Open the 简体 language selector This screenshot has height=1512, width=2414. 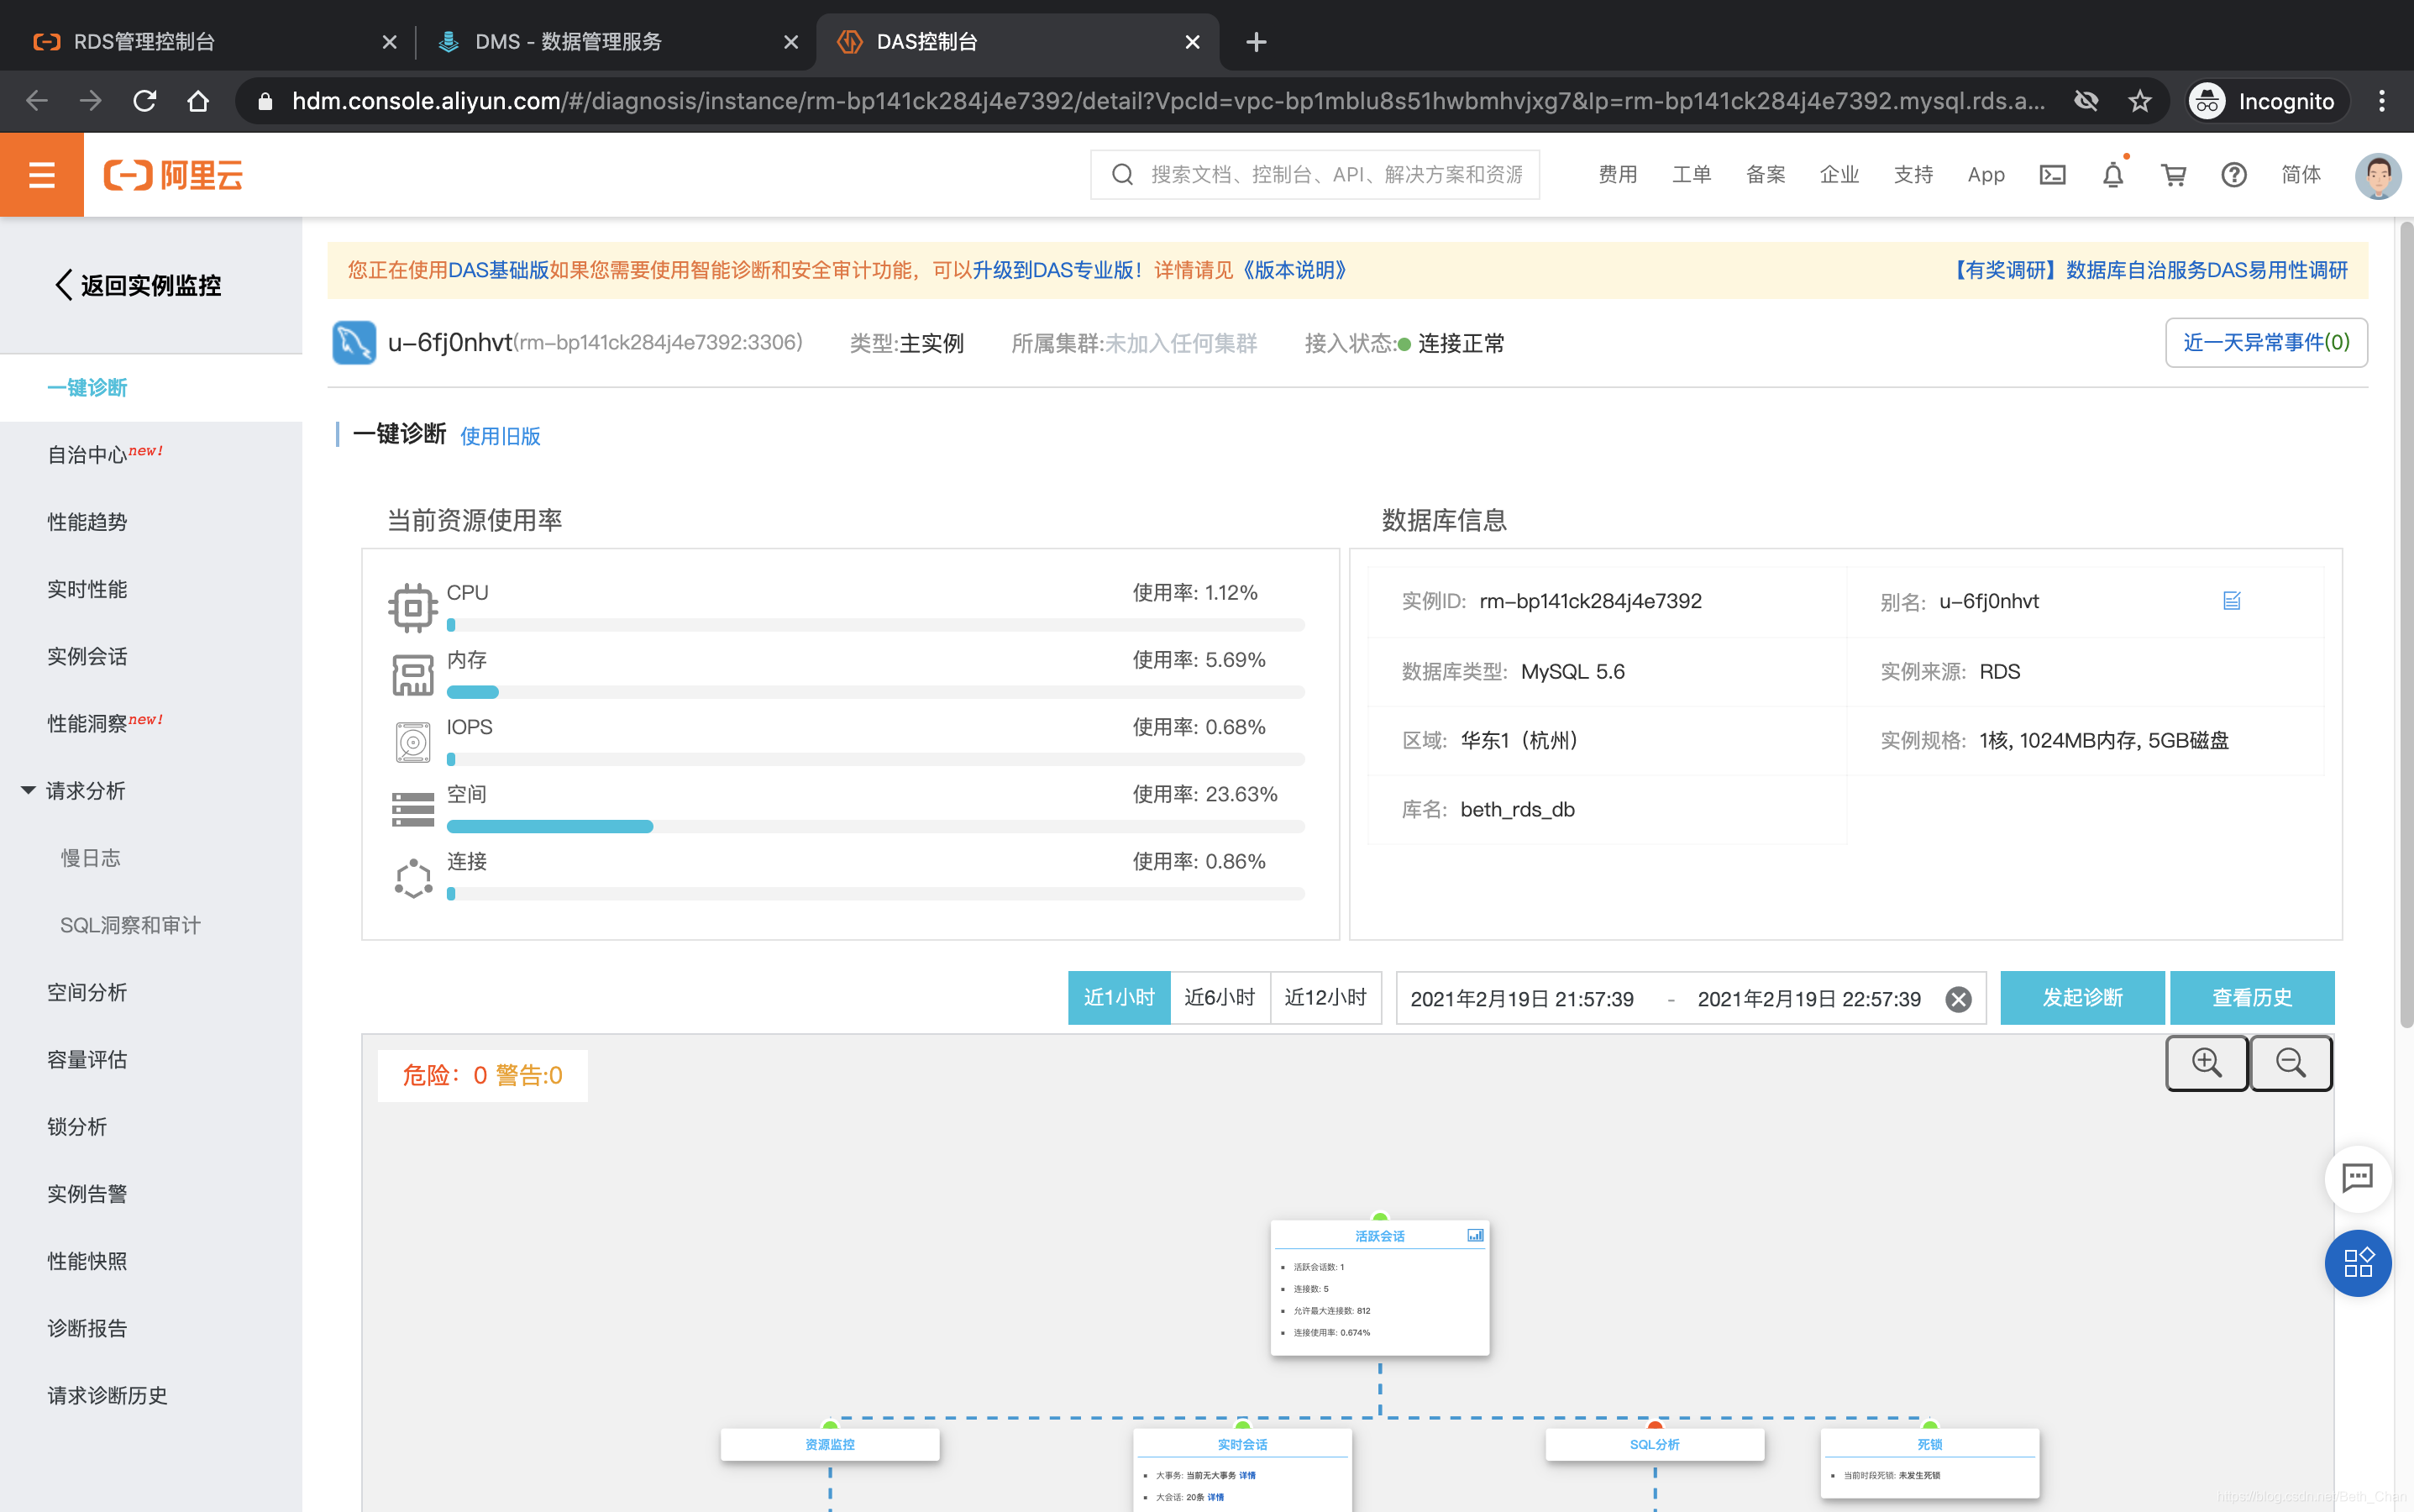pyautogui.click(x=2300, y=175)
